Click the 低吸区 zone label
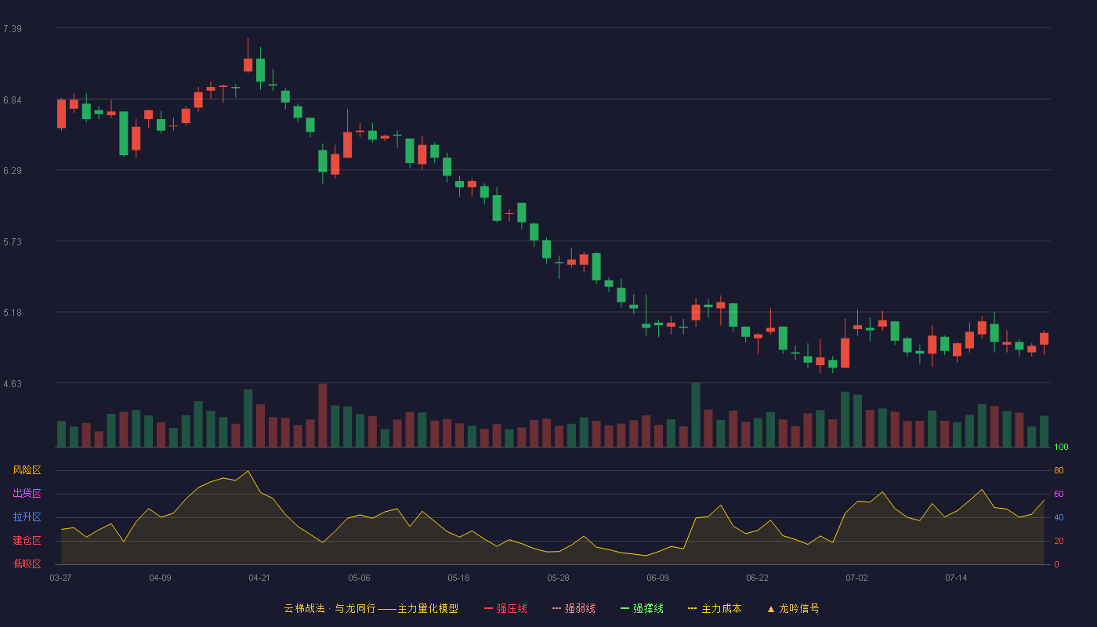 tap(27, 564)
